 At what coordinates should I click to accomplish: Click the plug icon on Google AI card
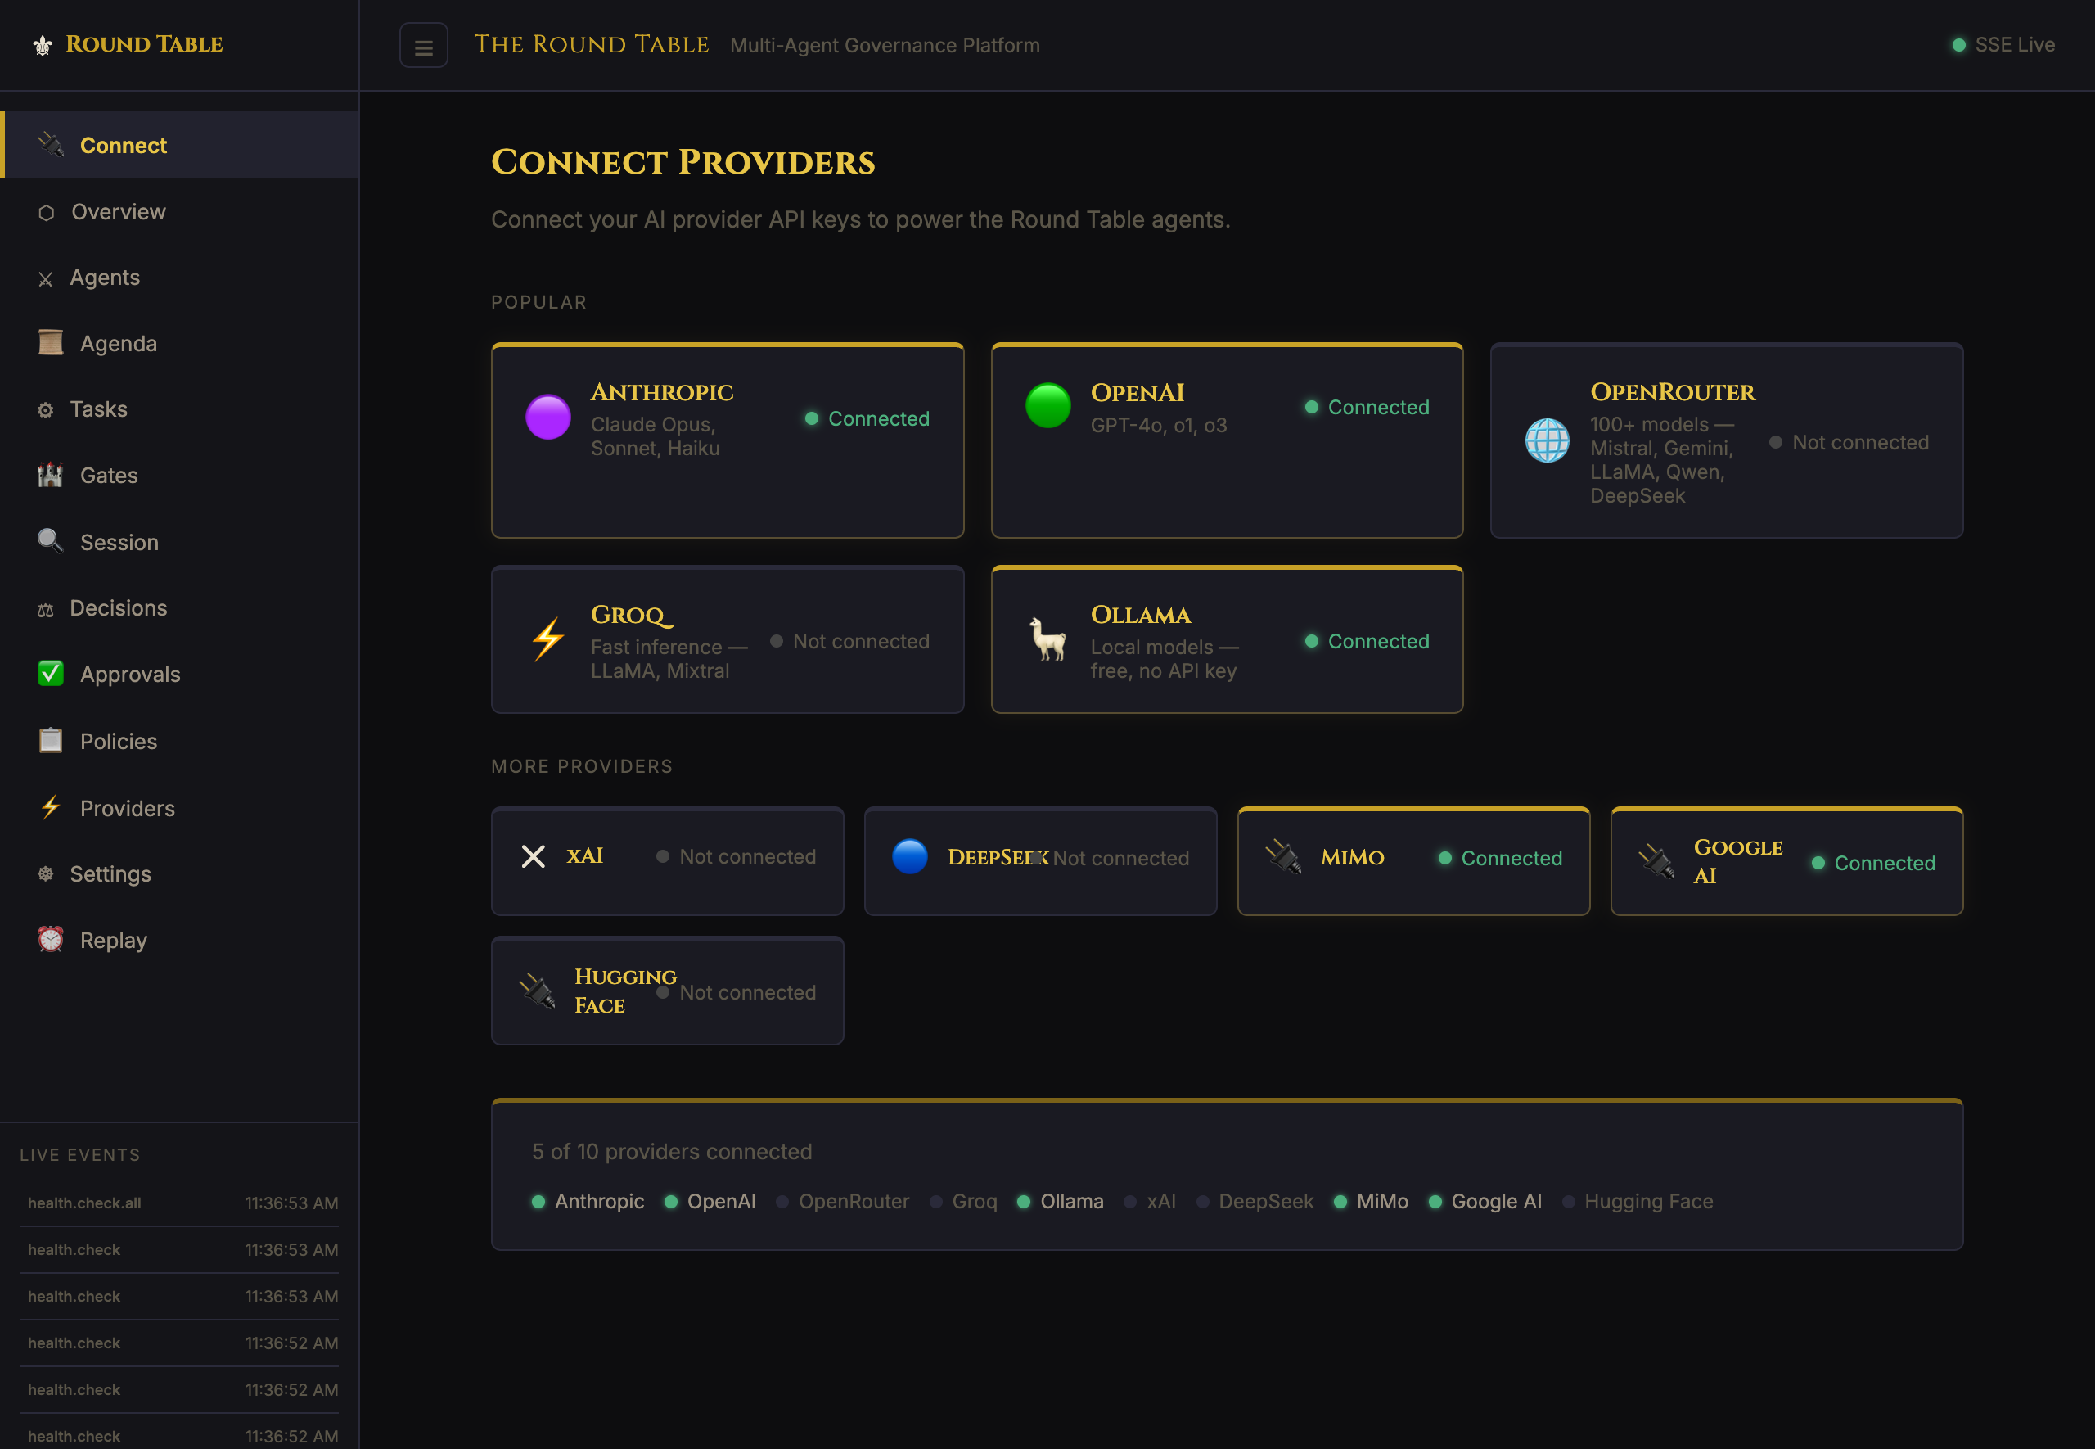(x=1656, y=861)
